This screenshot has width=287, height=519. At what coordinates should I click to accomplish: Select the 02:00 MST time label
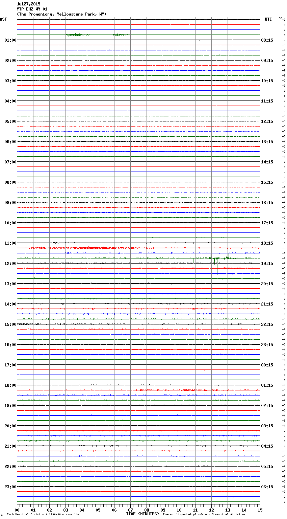pyautogui.click(x=10, y=61)
